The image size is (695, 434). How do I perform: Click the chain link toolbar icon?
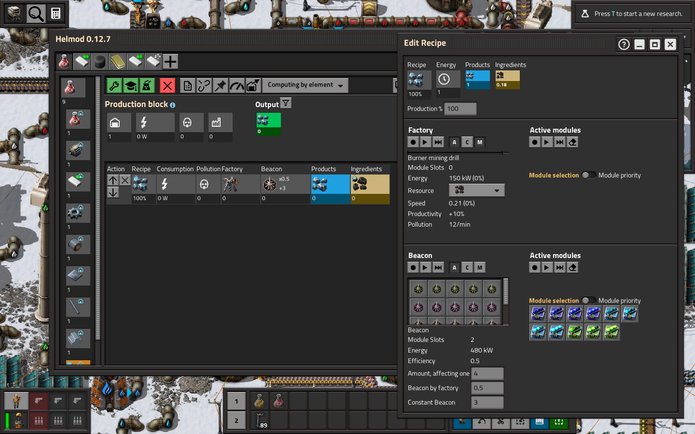click(204, 86)
